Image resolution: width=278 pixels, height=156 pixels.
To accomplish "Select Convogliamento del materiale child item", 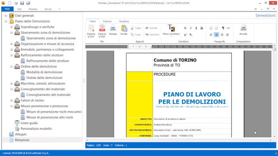I will [x=48, y=95].
